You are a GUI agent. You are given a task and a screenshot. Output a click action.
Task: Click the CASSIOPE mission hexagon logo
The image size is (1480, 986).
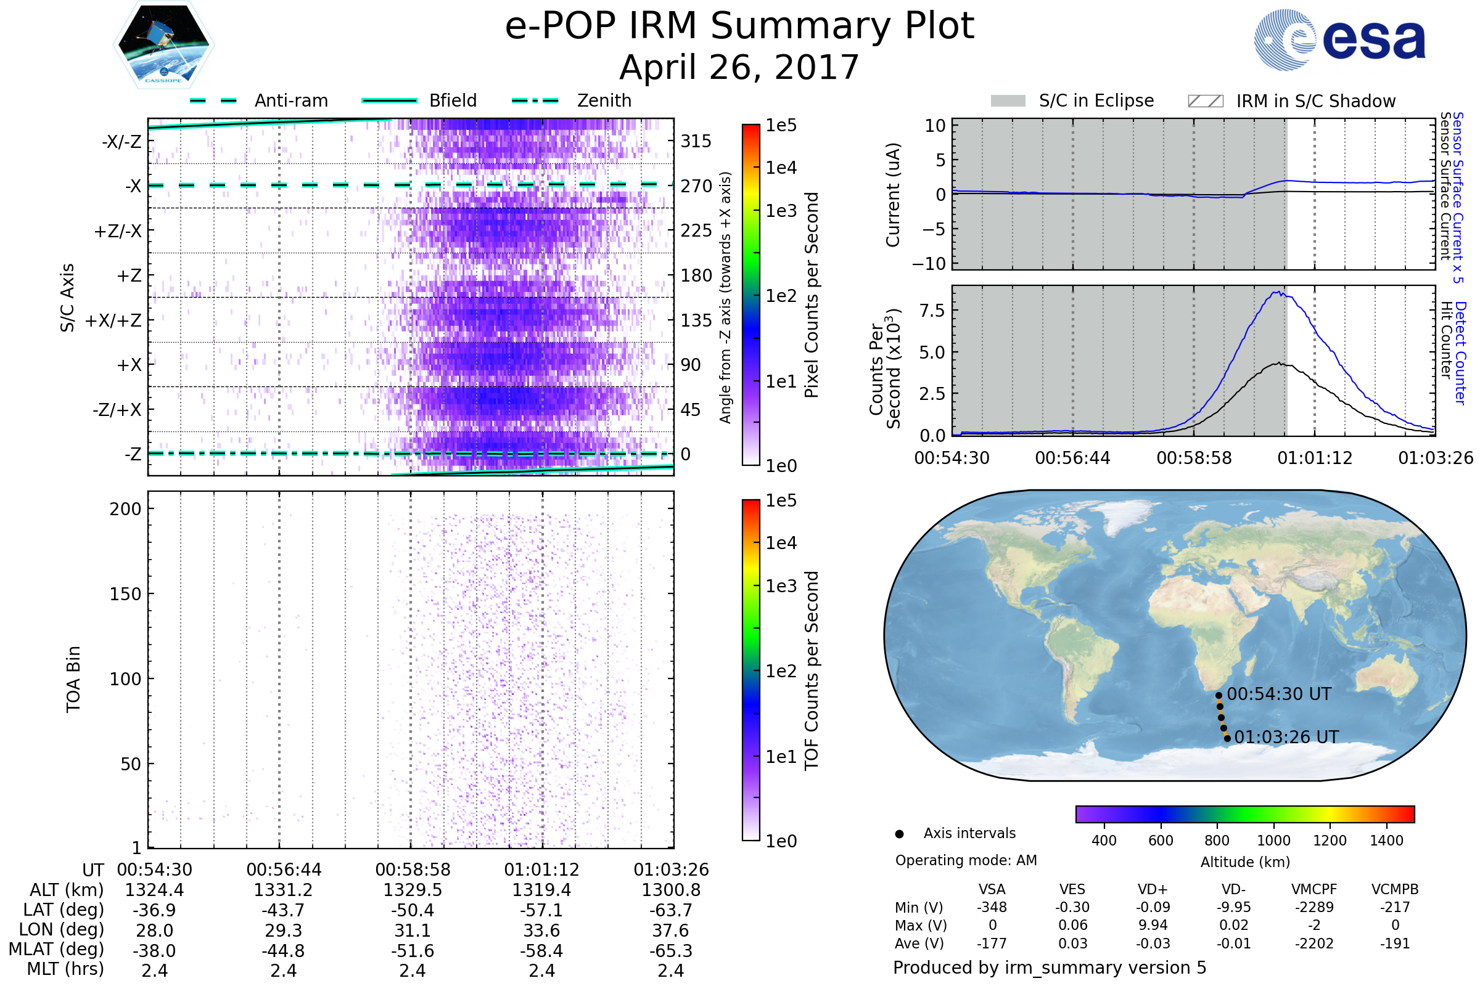point(163,45)
